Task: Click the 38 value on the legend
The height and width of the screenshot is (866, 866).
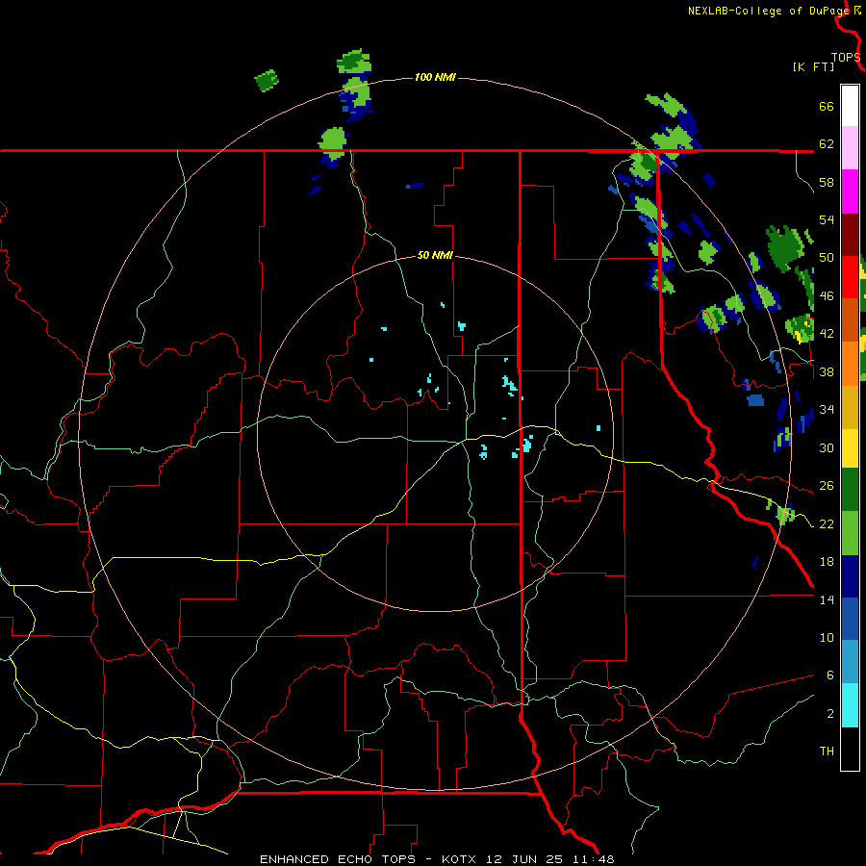Action: click(x=827, y=371)
